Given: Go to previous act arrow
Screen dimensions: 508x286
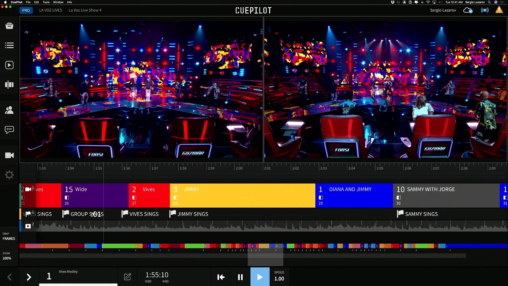Looking at the screenshot, I should coord(10,277).
